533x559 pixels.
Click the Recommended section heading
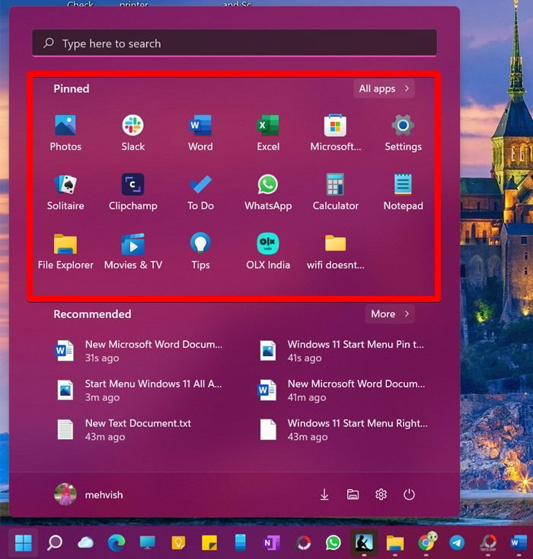coord(92,313)
